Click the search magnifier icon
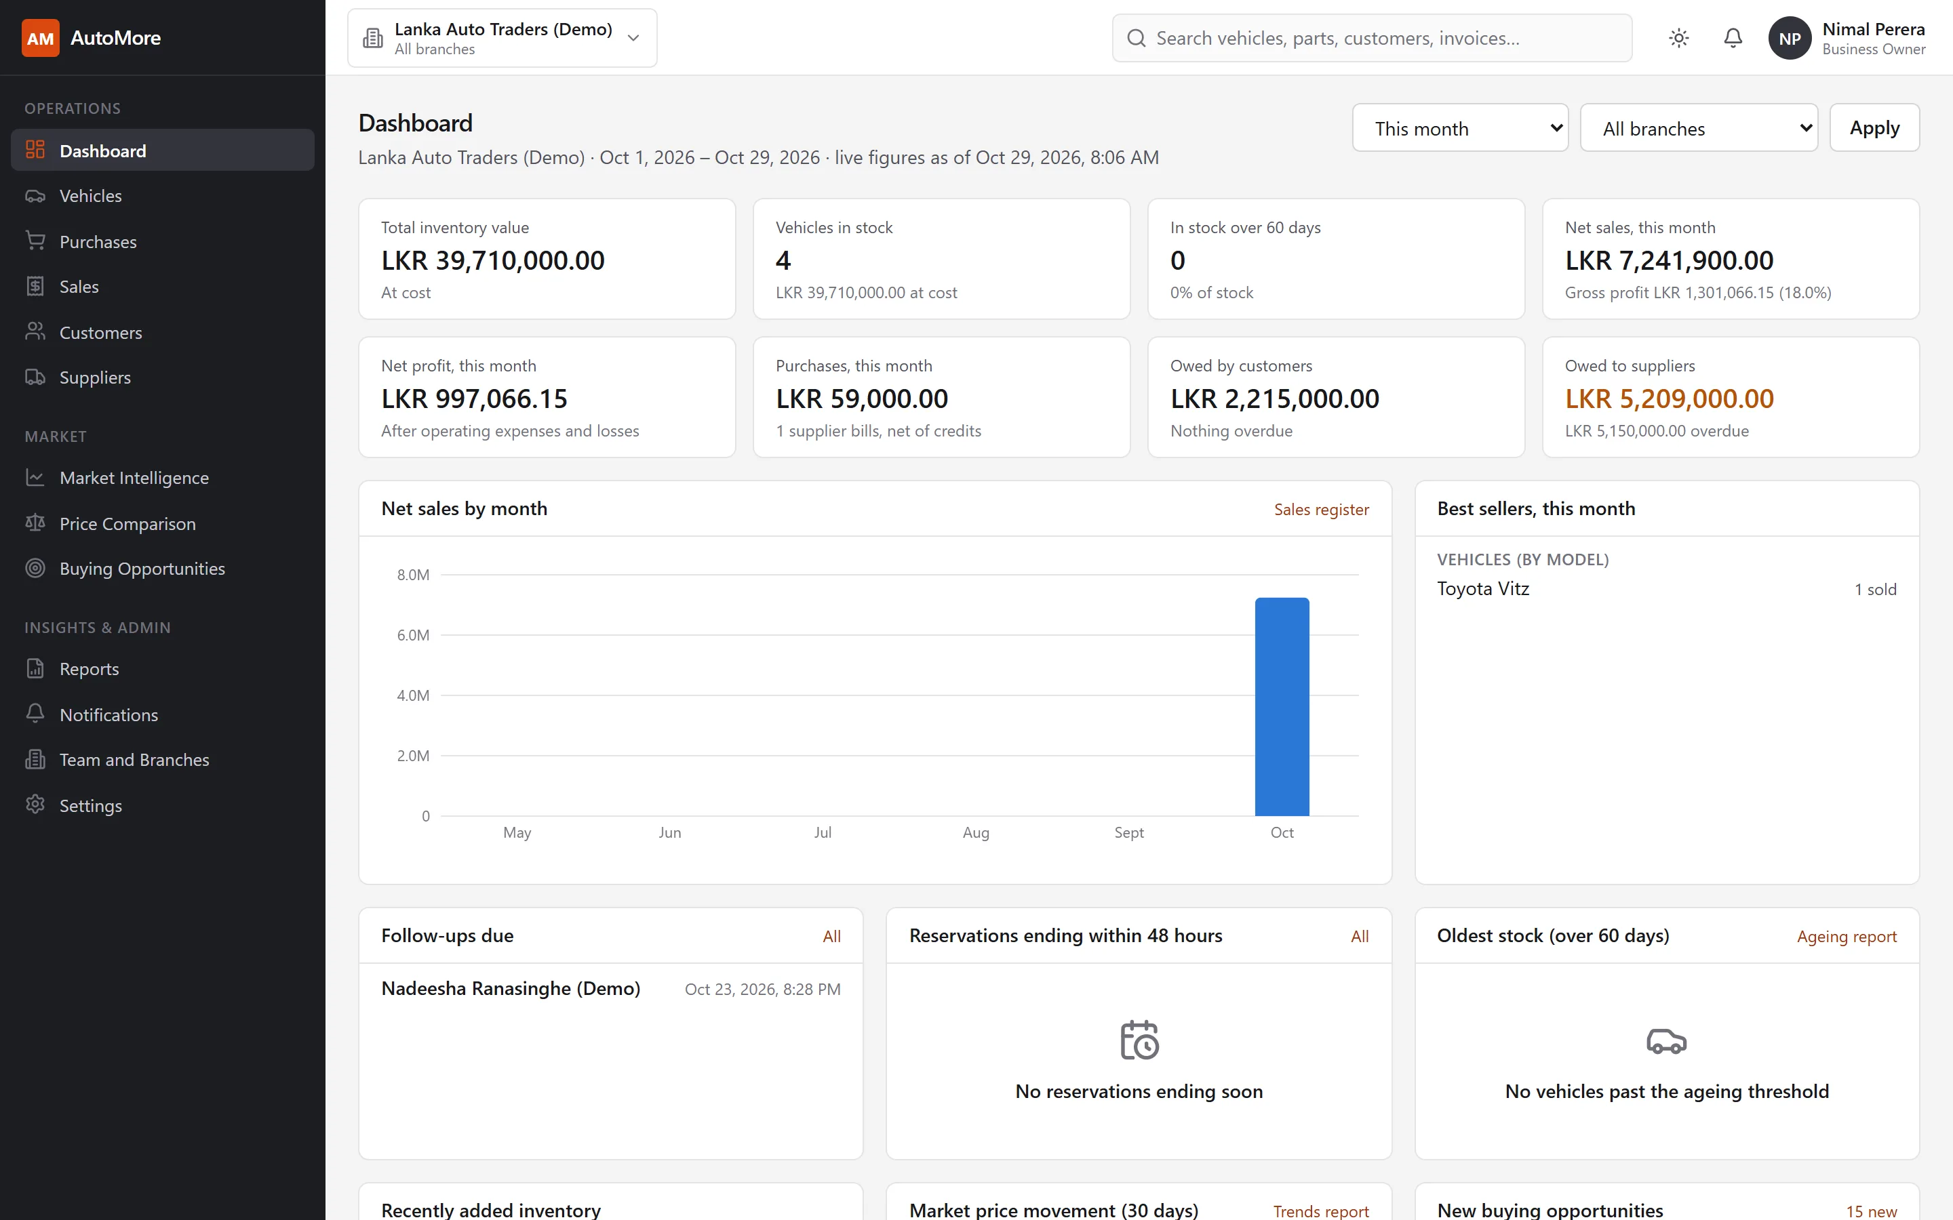1953x1220 pixels. coord(1137,38)
